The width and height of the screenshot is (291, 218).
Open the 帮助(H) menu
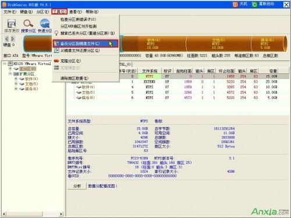92,12
